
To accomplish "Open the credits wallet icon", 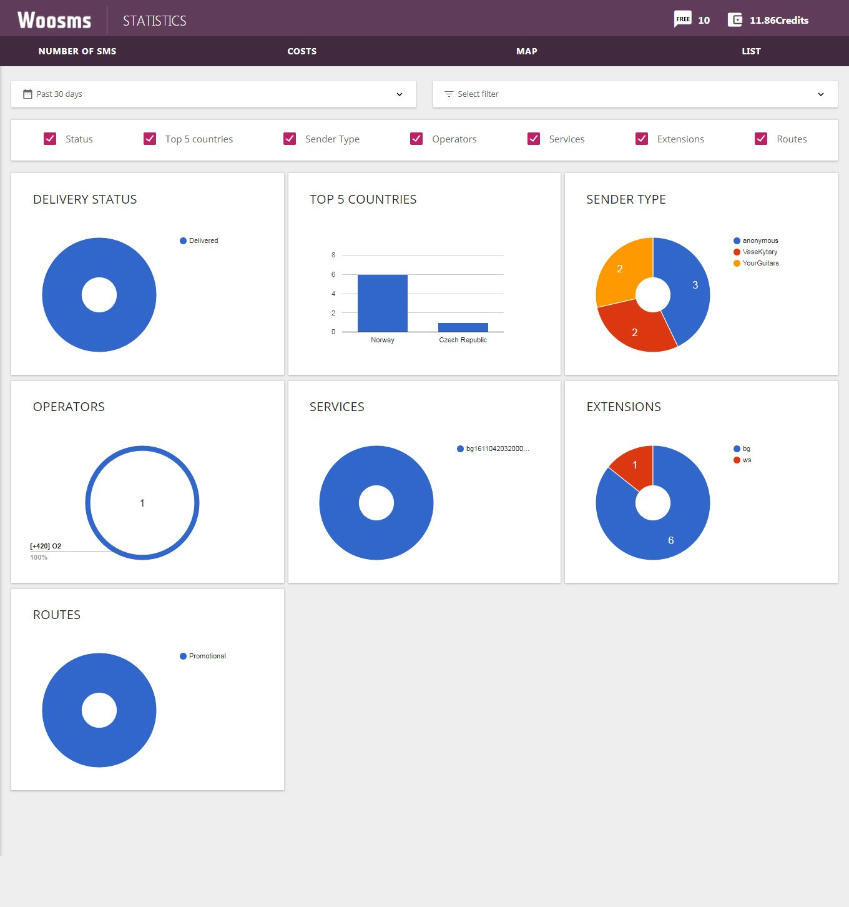I will click(734, 19).
